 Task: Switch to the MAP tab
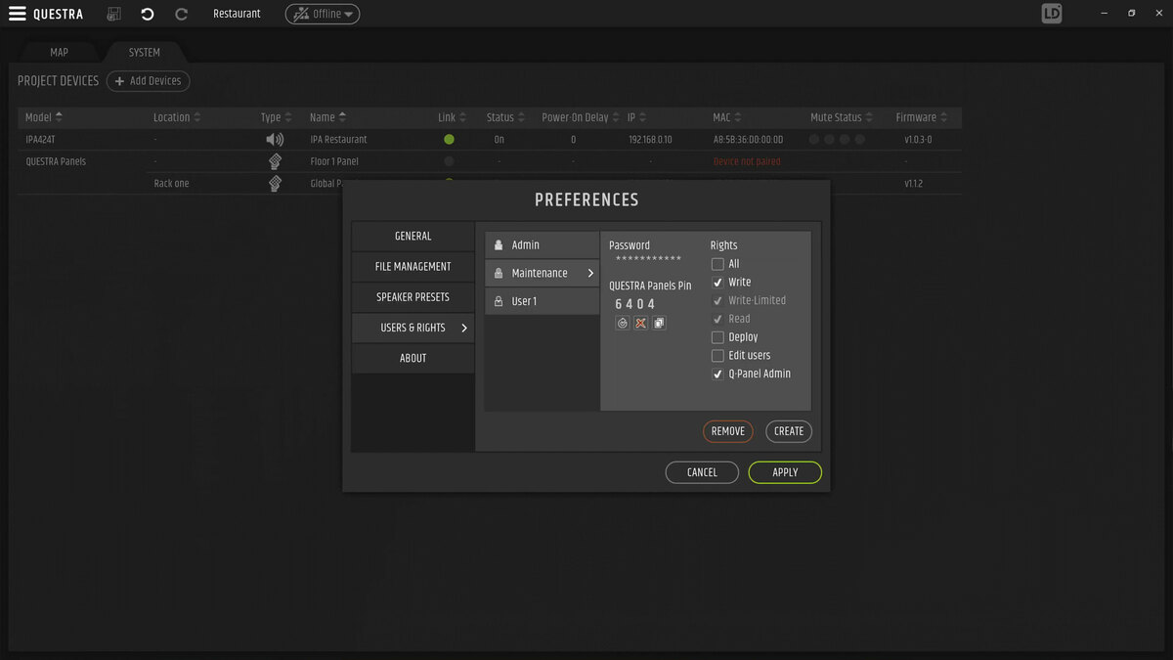click(59, 53)
